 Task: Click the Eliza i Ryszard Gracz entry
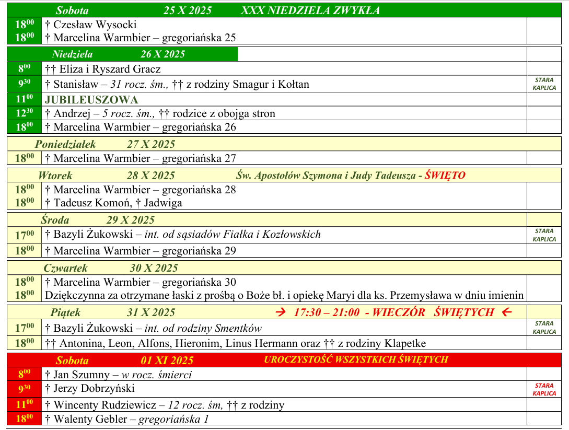point(103,69)
